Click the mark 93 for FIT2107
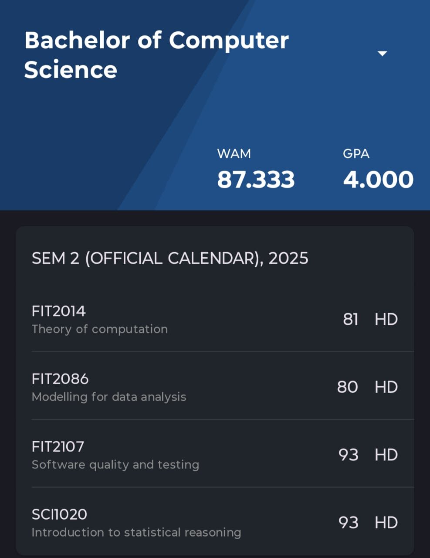This screenshot has width=430, height=558. (x=348, y=455)
